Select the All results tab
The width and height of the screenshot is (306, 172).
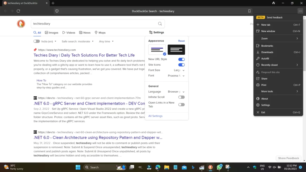point(37,33)
